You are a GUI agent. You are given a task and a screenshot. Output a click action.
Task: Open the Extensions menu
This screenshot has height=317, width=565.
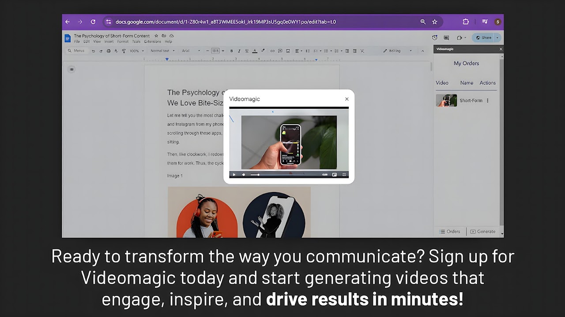[153, 42]
